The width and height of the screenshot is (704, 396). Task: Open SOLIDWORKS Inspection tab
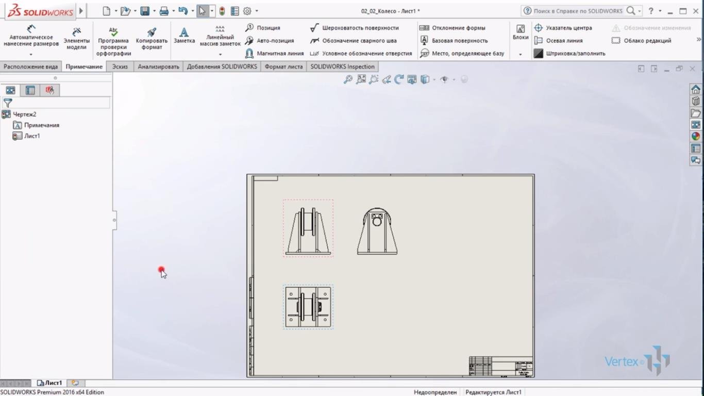(342, 67)
